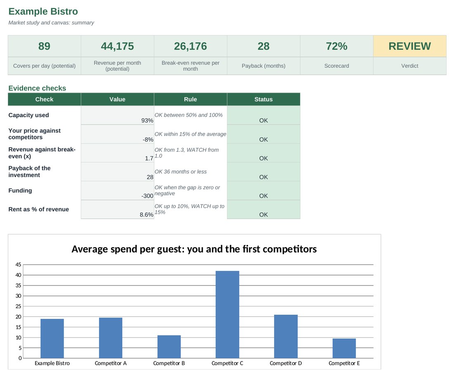
Task: Select the rule 'OK up to 10%, WATCH up to 15%'
Action: tap(189, 209)
